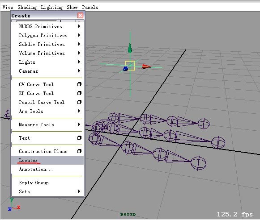Expand NURBS Primitives submenu arrow
260x220 pixels.
79,26
